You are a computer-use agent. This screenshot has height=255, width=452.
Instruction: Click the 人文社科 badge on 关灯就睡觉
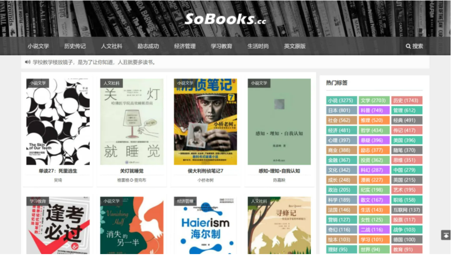pos(111,83)
